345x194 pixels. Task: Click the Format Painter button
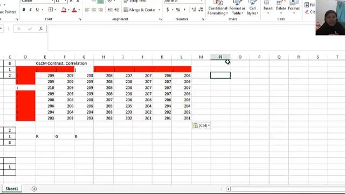[8, 12]
